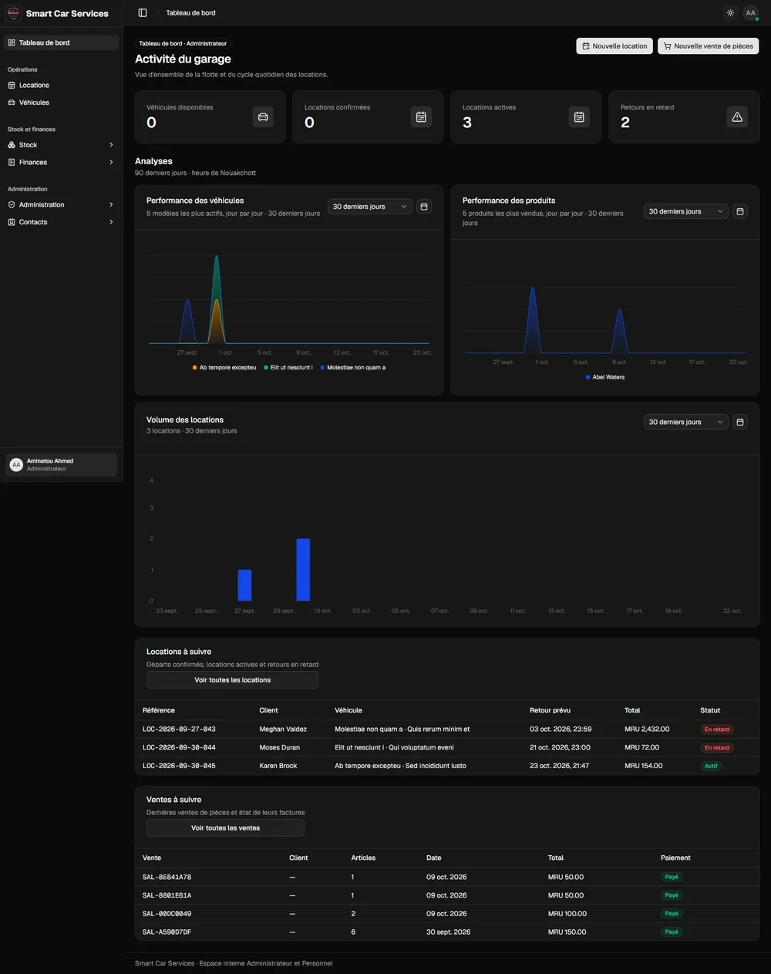Expand the Administration sidebar item
Viewport: 771px width, 974px height.
(x=62, y=205)
